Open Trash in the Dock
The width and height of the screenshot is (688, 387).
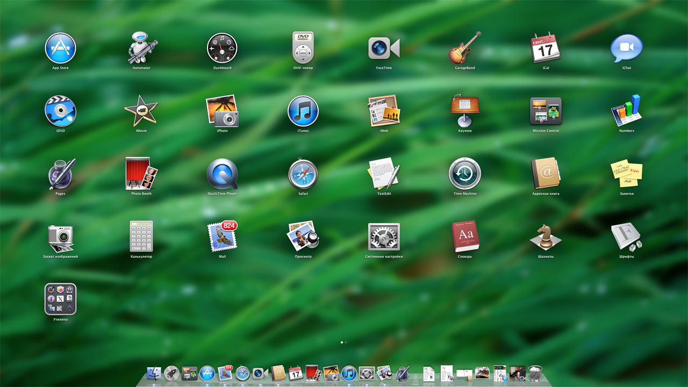point(535,373)
